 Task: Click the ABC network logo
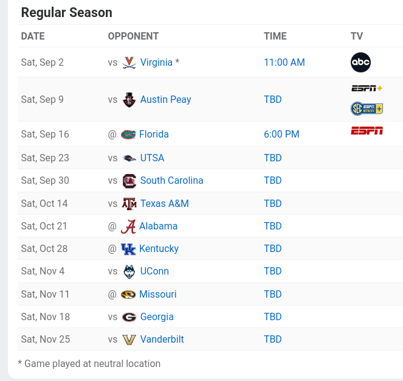pyautogui.click(x=360, y=62)
